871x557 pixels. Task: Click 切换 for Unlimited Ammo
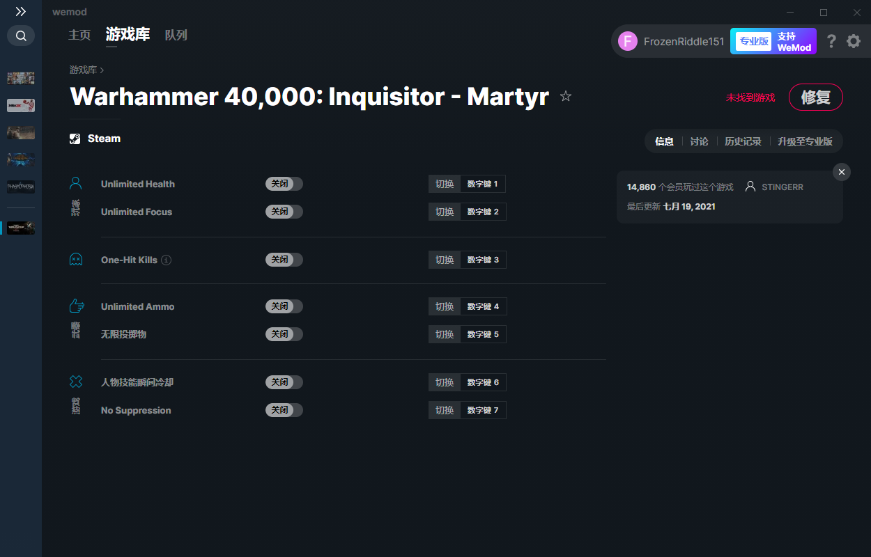[445, 306]
